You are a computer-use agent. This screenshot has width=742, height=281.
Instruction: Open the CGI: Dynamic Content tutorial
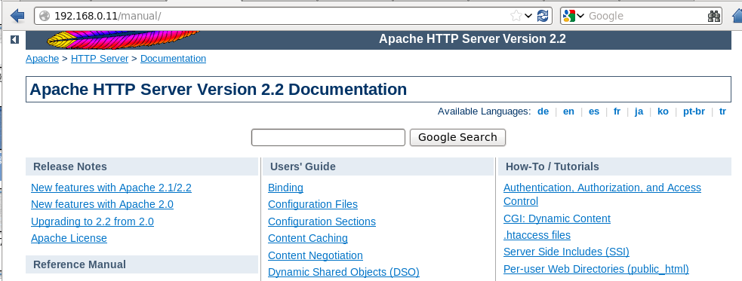pyautogui.click(x=557, y=218)
